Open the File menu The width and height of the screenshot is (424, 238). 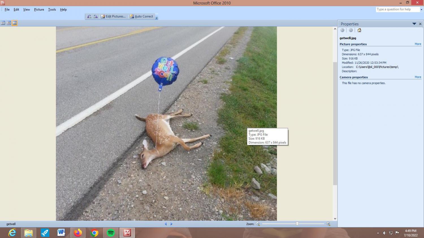7,9
